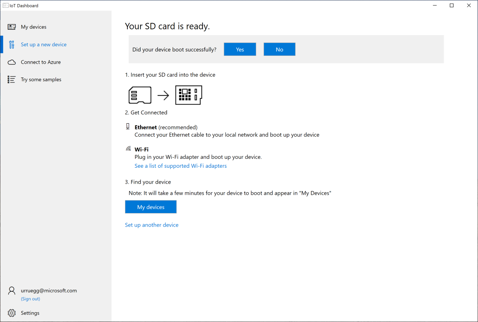Open Try some samples page
The image size is (478, 322).
coord(56,80)
